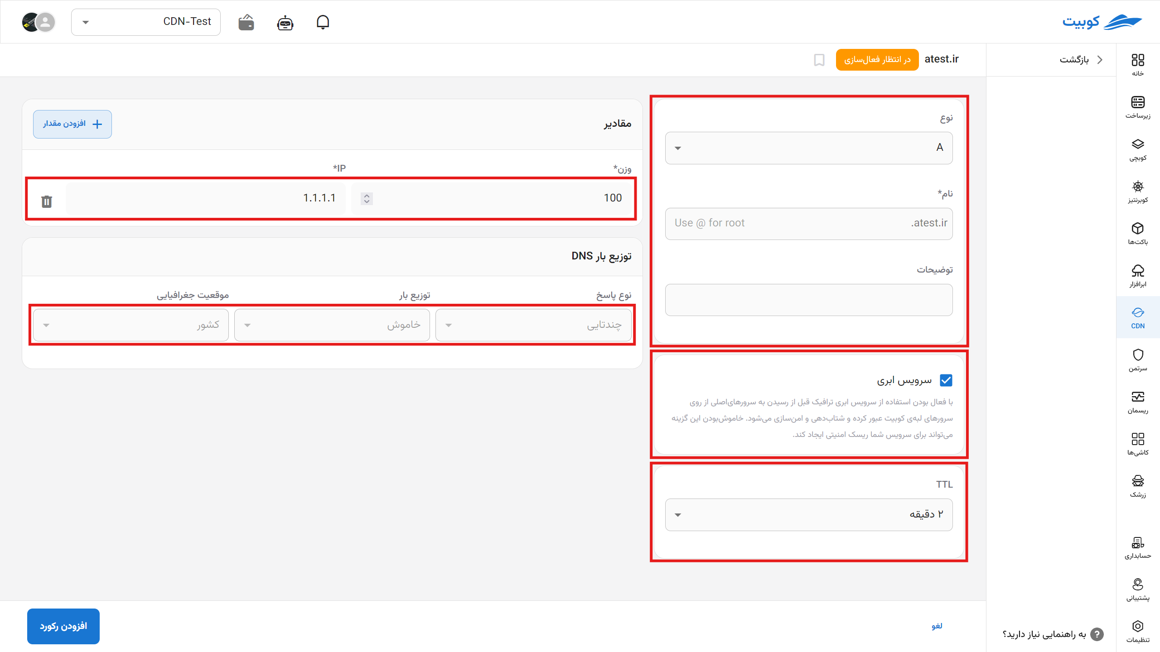
Task: Uncheck the سرویس ابری checkbox
Action: click(x=946, y=380)
